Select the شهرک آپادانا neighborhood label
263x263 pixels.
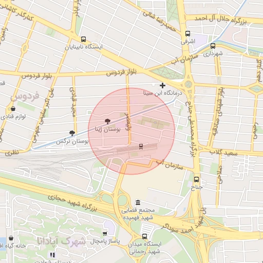click(x=61, y=241)
